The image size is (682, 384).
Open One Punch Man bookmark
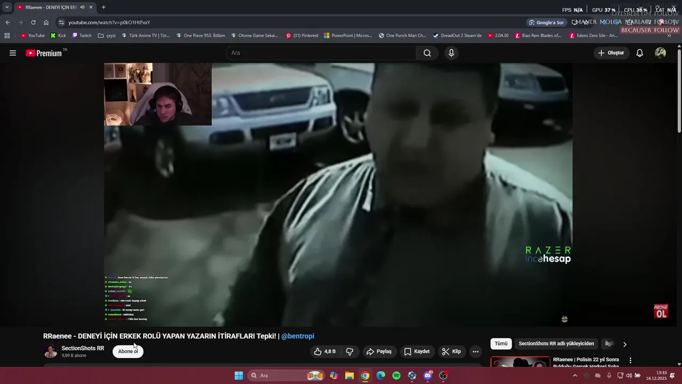click(x=402, y=36)
